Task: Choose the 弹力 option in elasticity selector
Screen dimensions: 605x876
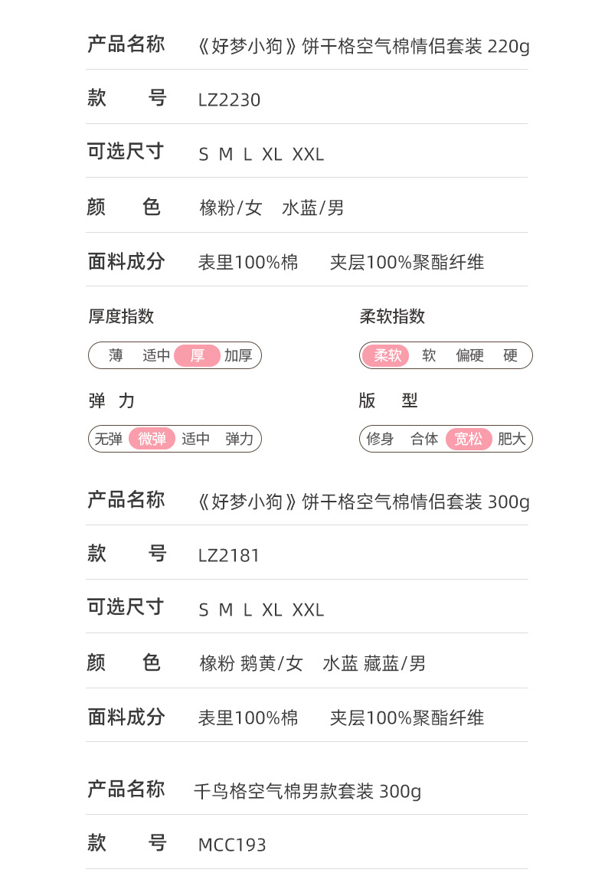Action: click(x=239, y=439)
